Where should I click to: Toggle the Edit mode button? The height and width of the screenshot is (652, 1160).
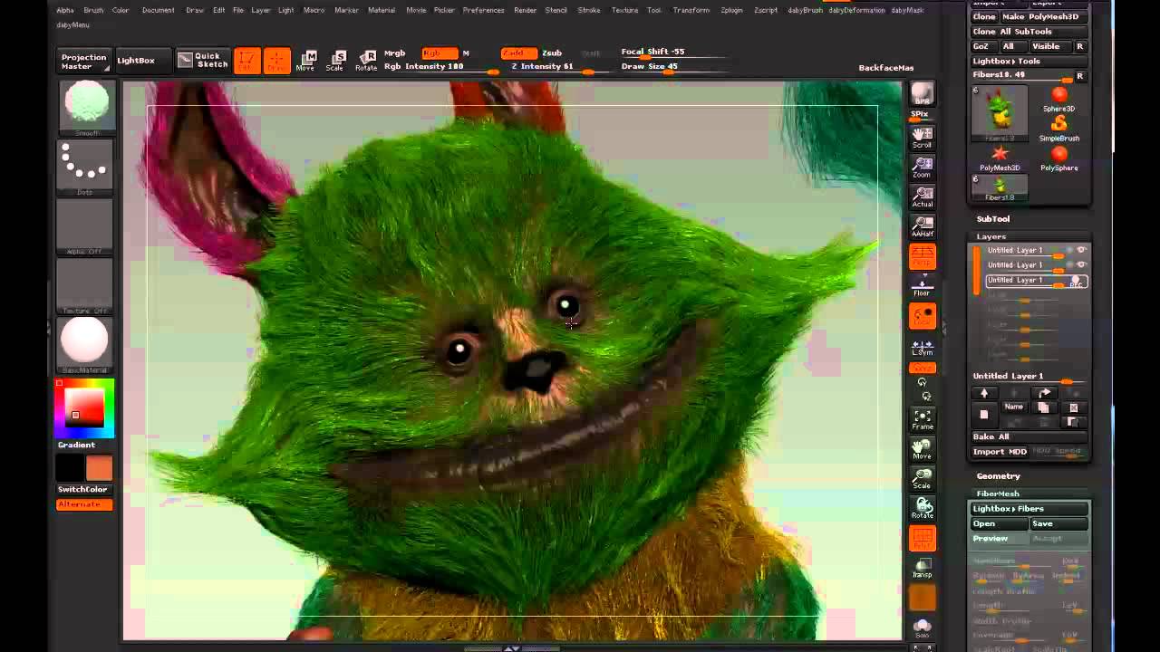coord(246,61)
